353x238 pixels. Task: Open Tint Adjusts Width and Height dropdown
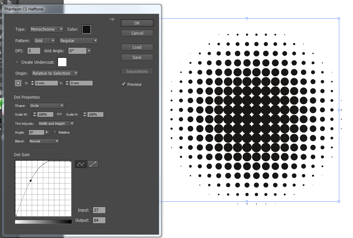pos(56,123)
